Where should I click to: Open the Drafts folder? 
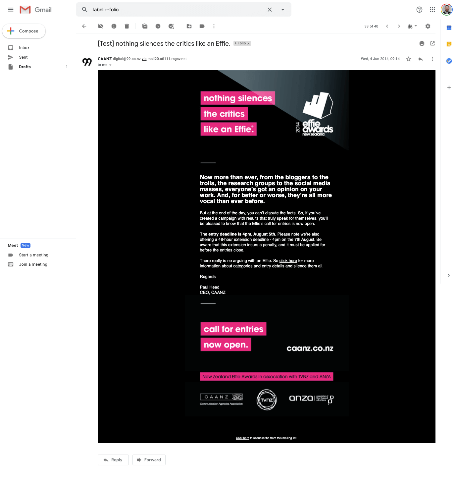coord(25,67)
